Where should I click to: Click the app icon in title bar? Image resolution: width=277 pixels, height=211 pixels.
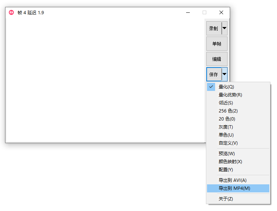coord(11,12)
